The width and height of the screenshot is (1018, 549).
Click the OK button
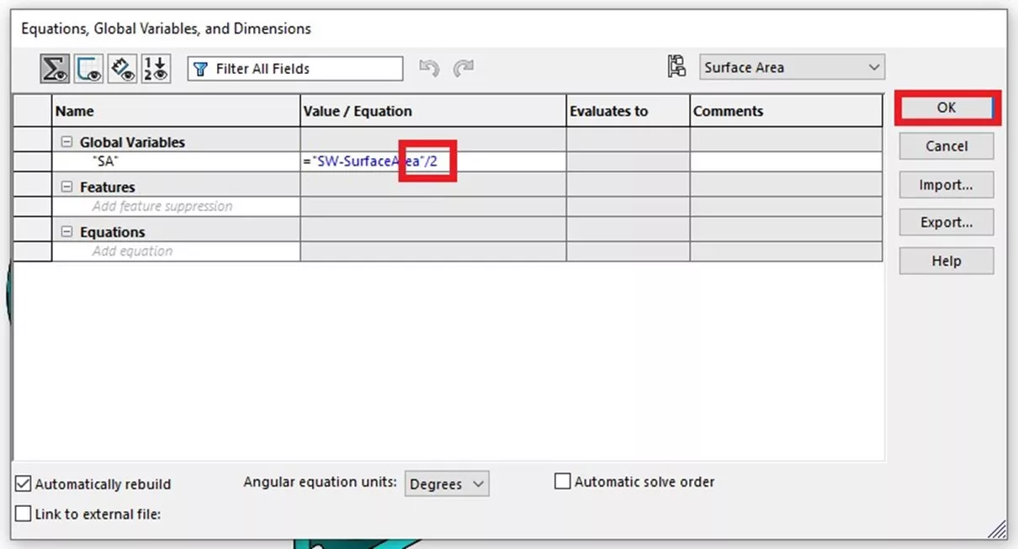pyautogui.click(x=946, y=108)
